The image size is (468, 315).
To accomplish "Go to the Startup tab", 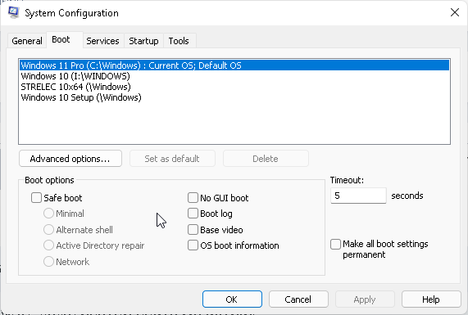I will (x=143, y=41).
